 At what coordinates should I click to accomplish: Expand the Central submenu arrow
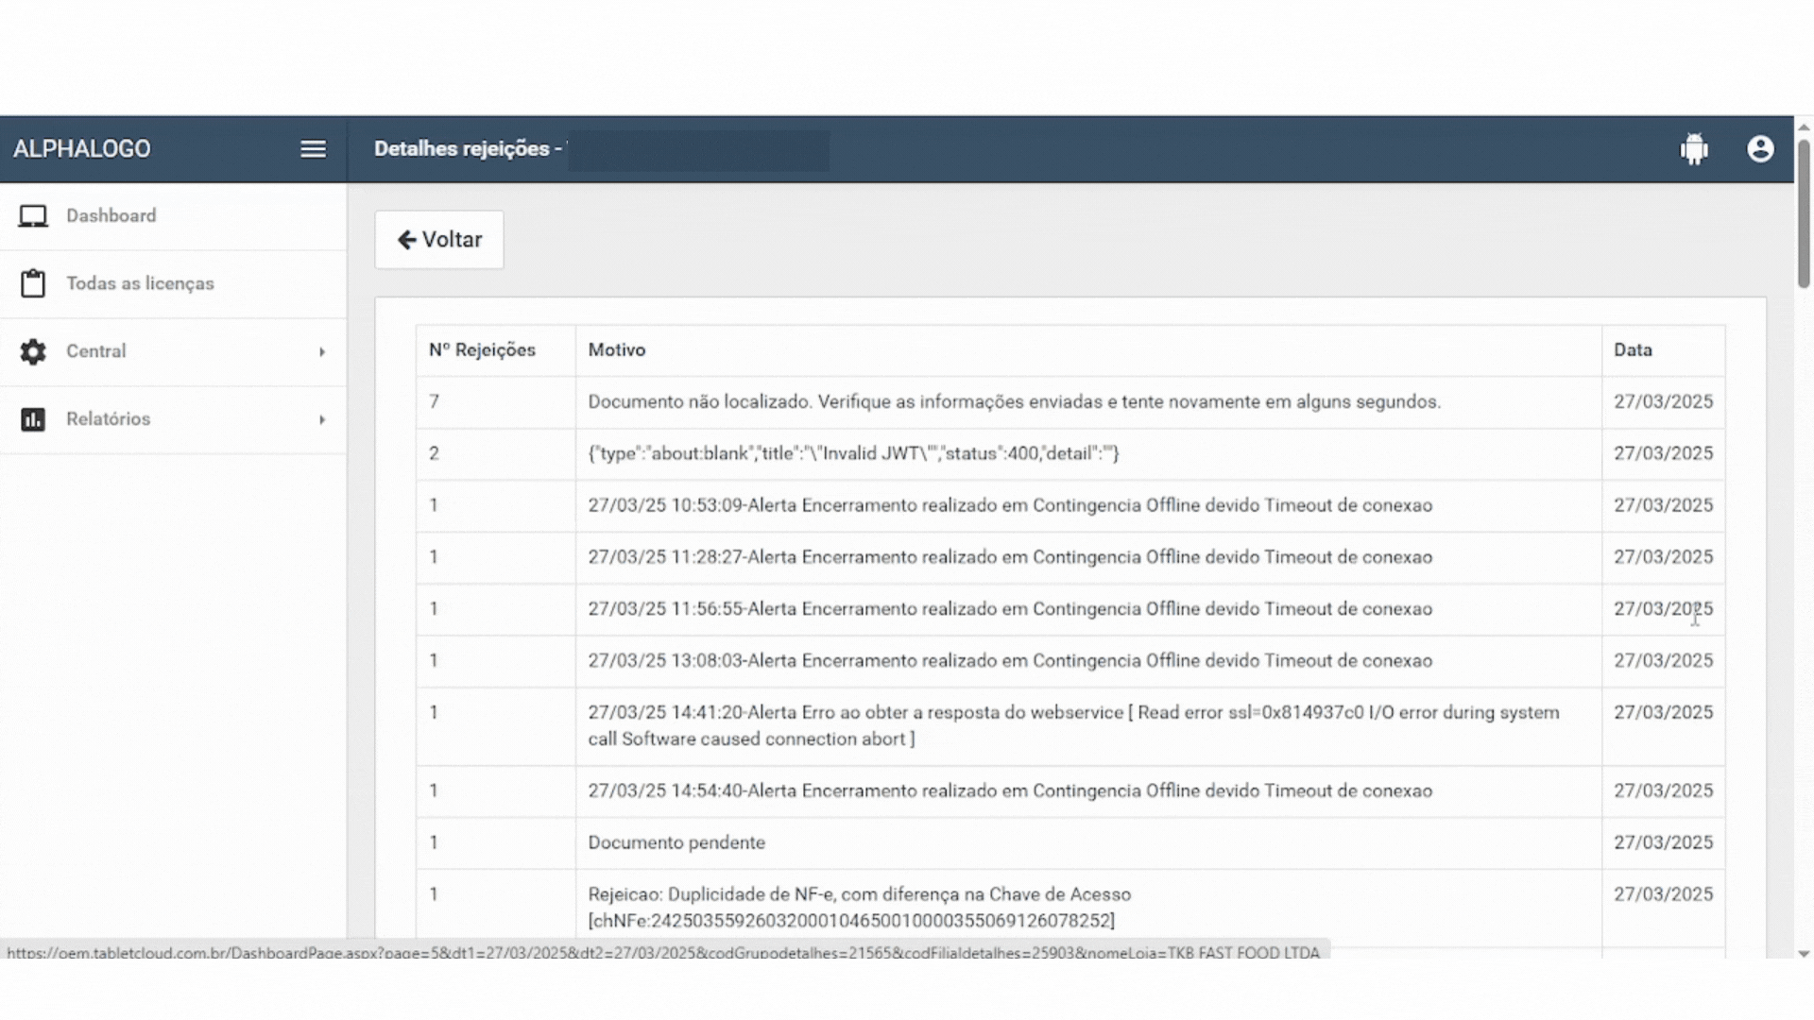322,352
